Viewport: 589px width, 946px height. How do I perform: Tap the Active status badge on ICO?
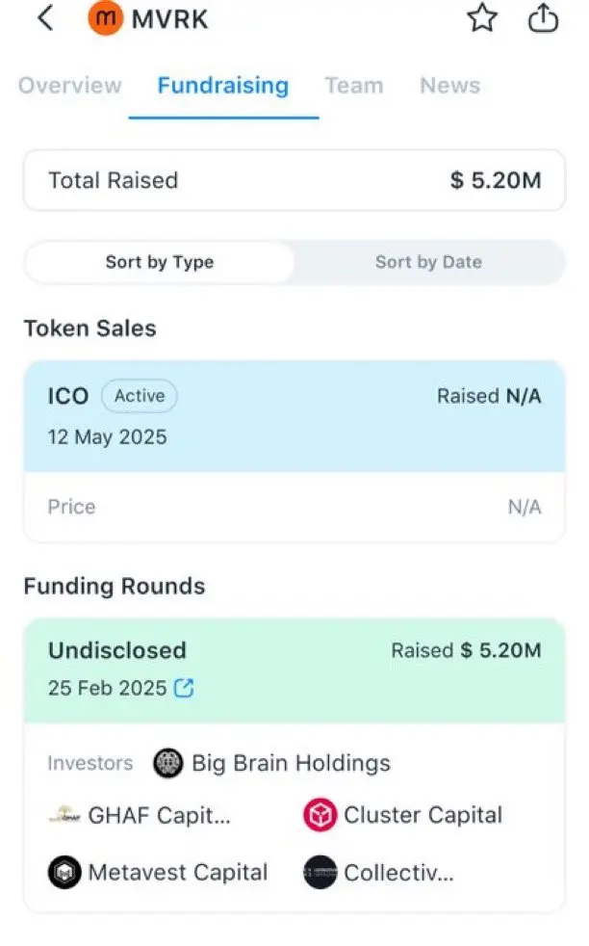point(140,396)
